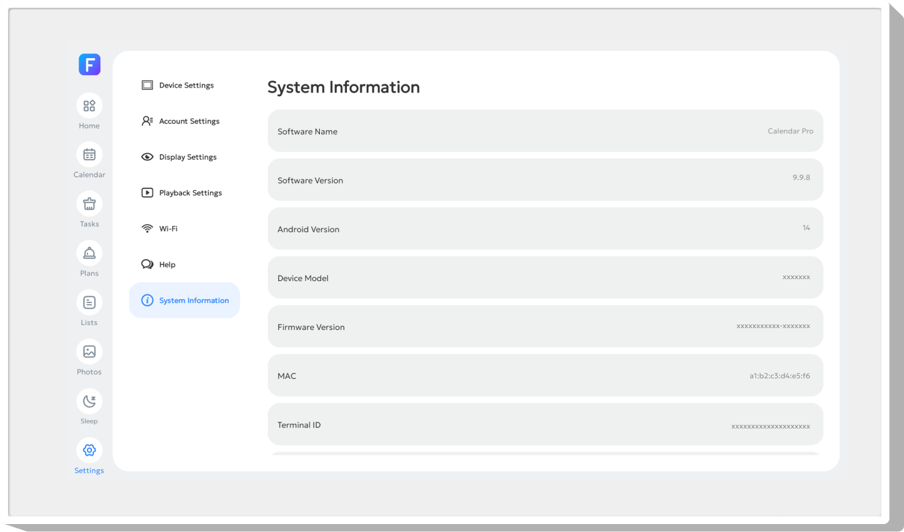Open Playback Settings menu item
904x532 pixels.
pyautogui.click(x=191, y=193)
